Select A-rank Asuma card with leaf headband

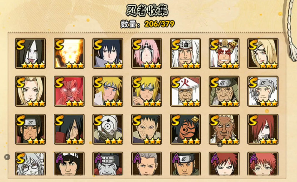pos(185,164)
